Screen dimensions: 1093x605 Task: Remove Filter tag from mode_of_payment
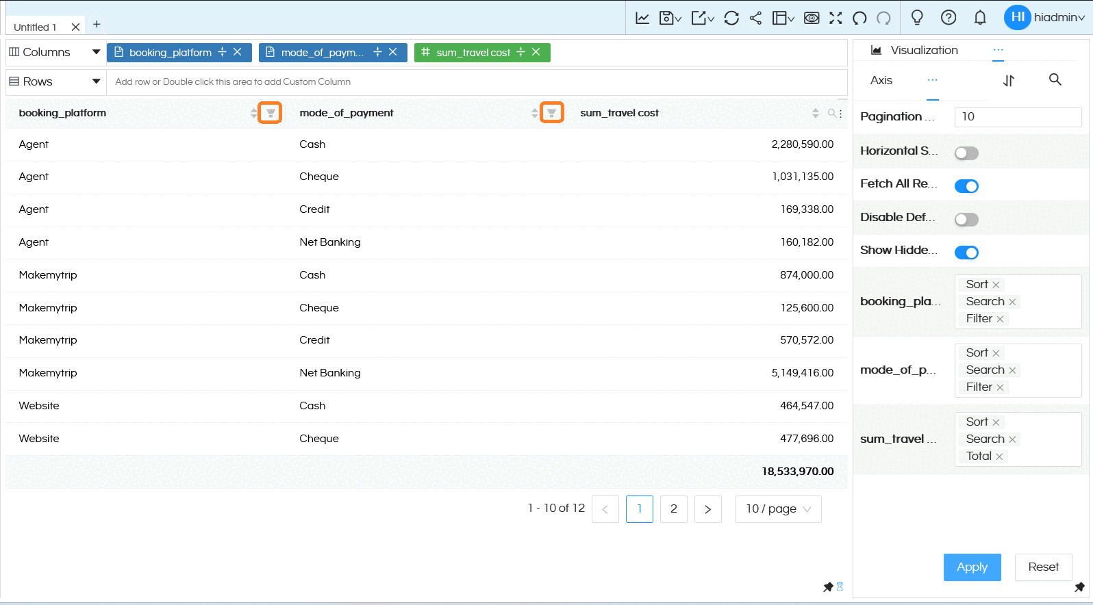[x=1000, y=387]
